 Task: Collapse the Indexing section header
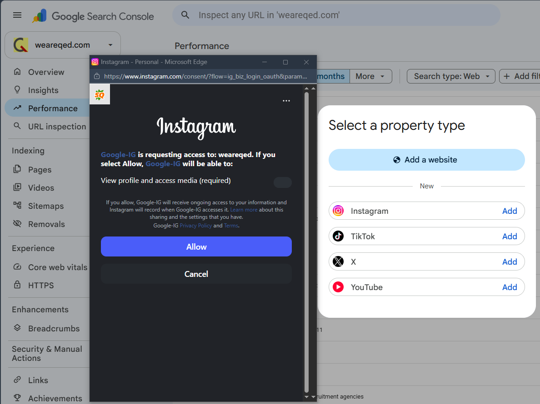[x=28, y=151]
